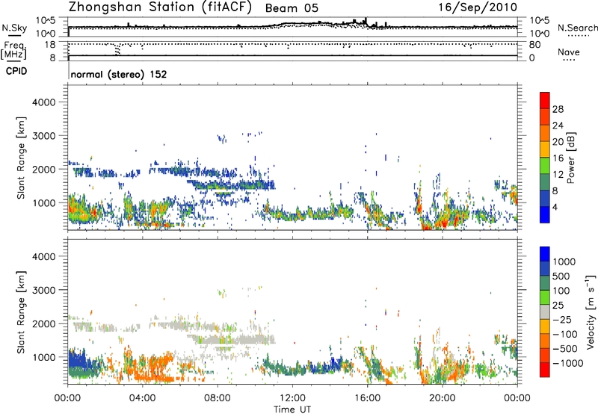
Task: Click '1000' range tick in power panel
Action: pos(43,203)
